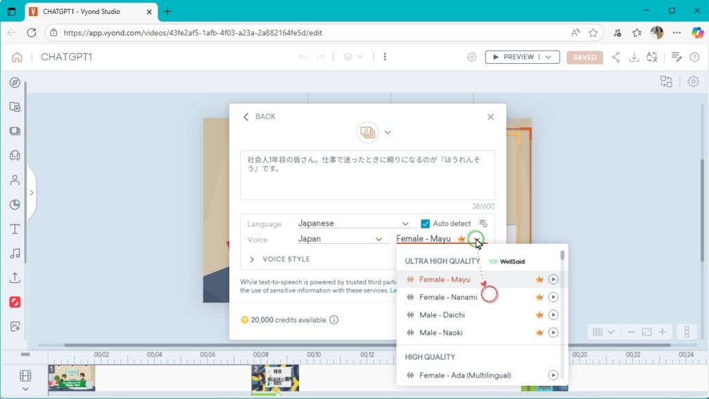Click the undo arrow in top toolbar

[x=303, y=57]
